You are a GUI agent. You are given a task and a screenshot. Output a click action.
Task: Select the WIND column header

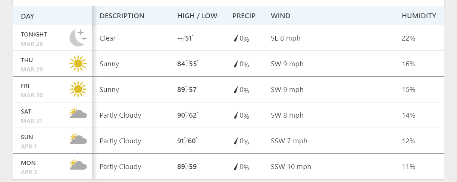[281, 16]
